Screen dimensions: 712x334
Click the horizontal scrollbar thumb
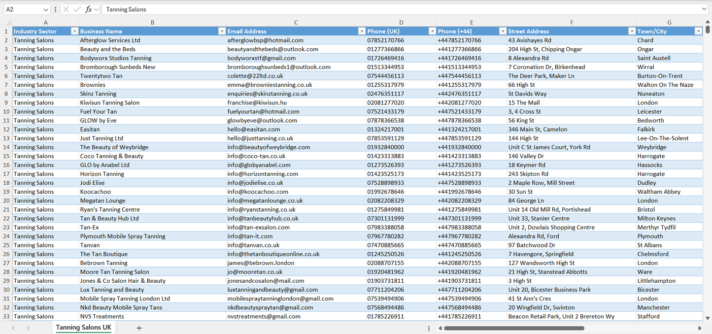pyautogui.click(x=514, y=328)
